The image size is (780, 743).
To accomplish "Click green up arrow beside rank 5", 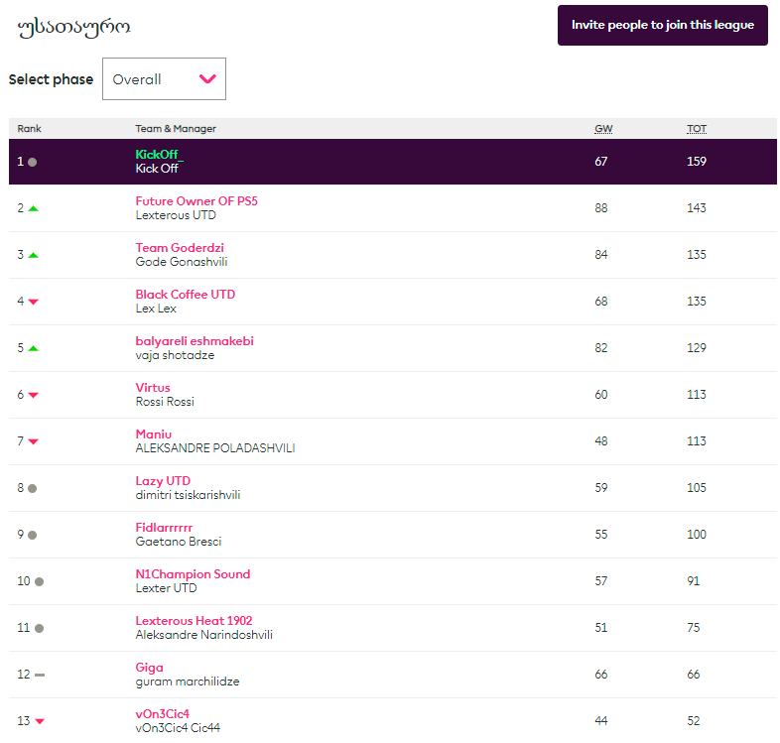I will click(33, 348).
